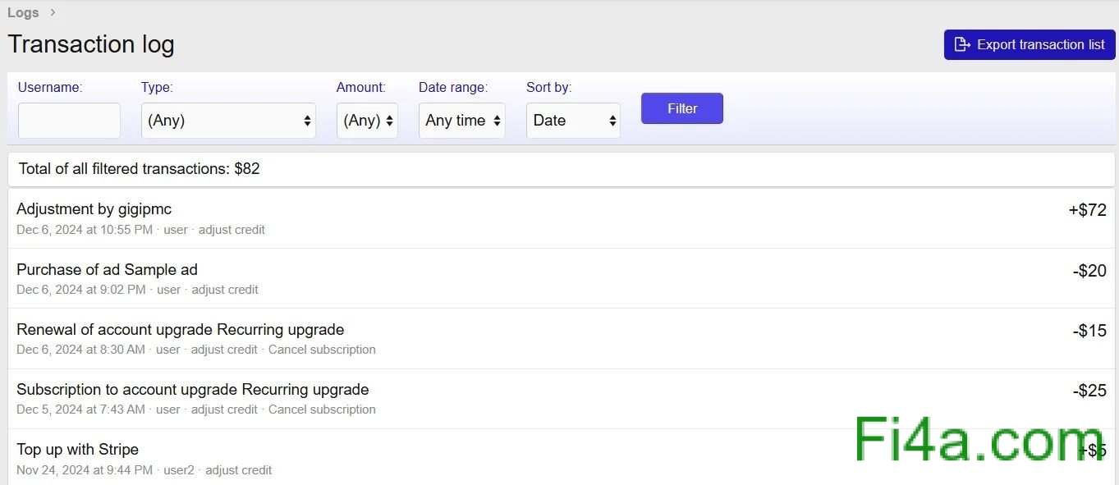Click adjust credit on Subscription to account upgrade
The width and height of the screenshot is (1119, 485).
coord(224,410)
